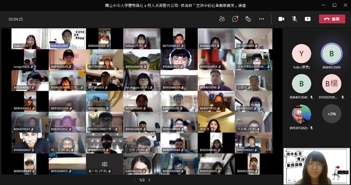
Task: Click the 02:04:25 meeting timer
Action: pyautogui.click(x=16, y=19)
